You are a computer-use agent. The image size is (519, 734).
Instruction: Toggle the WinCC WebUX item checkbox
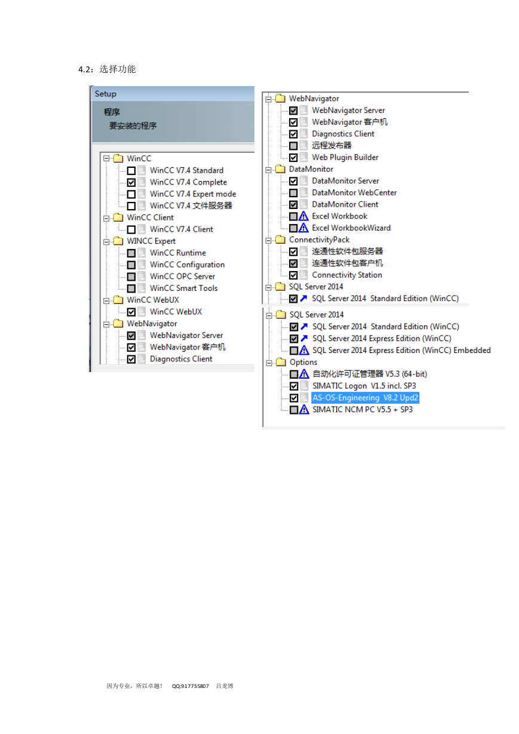click(131, 312)
